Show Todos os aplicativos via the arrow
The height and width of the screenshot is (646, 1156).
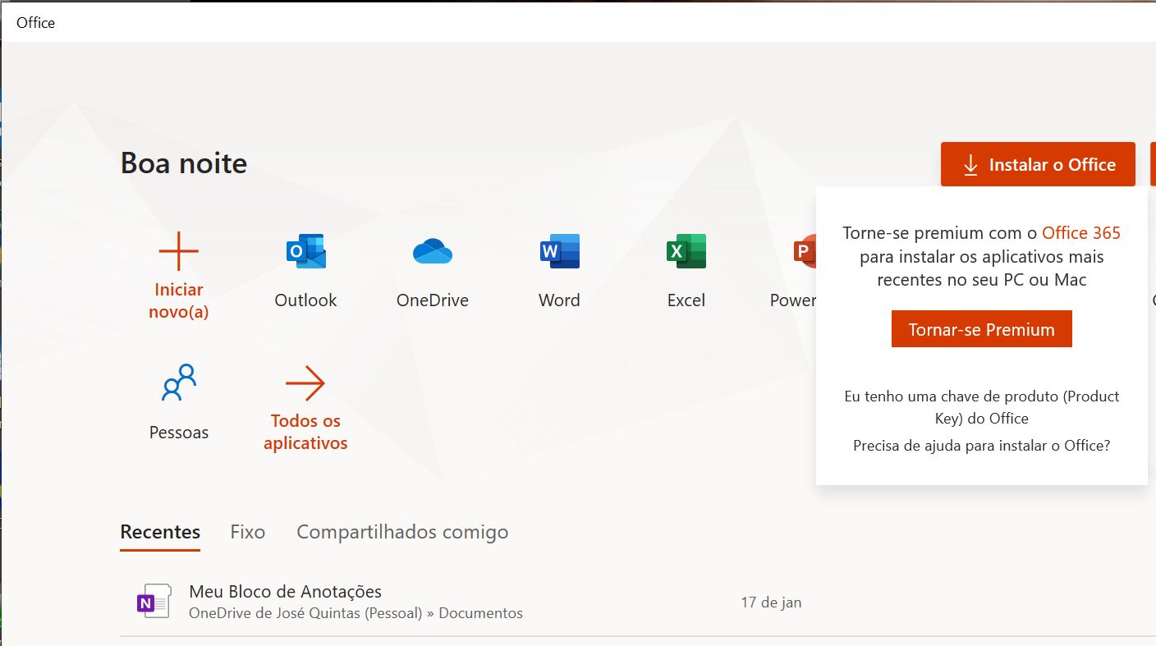305,383
